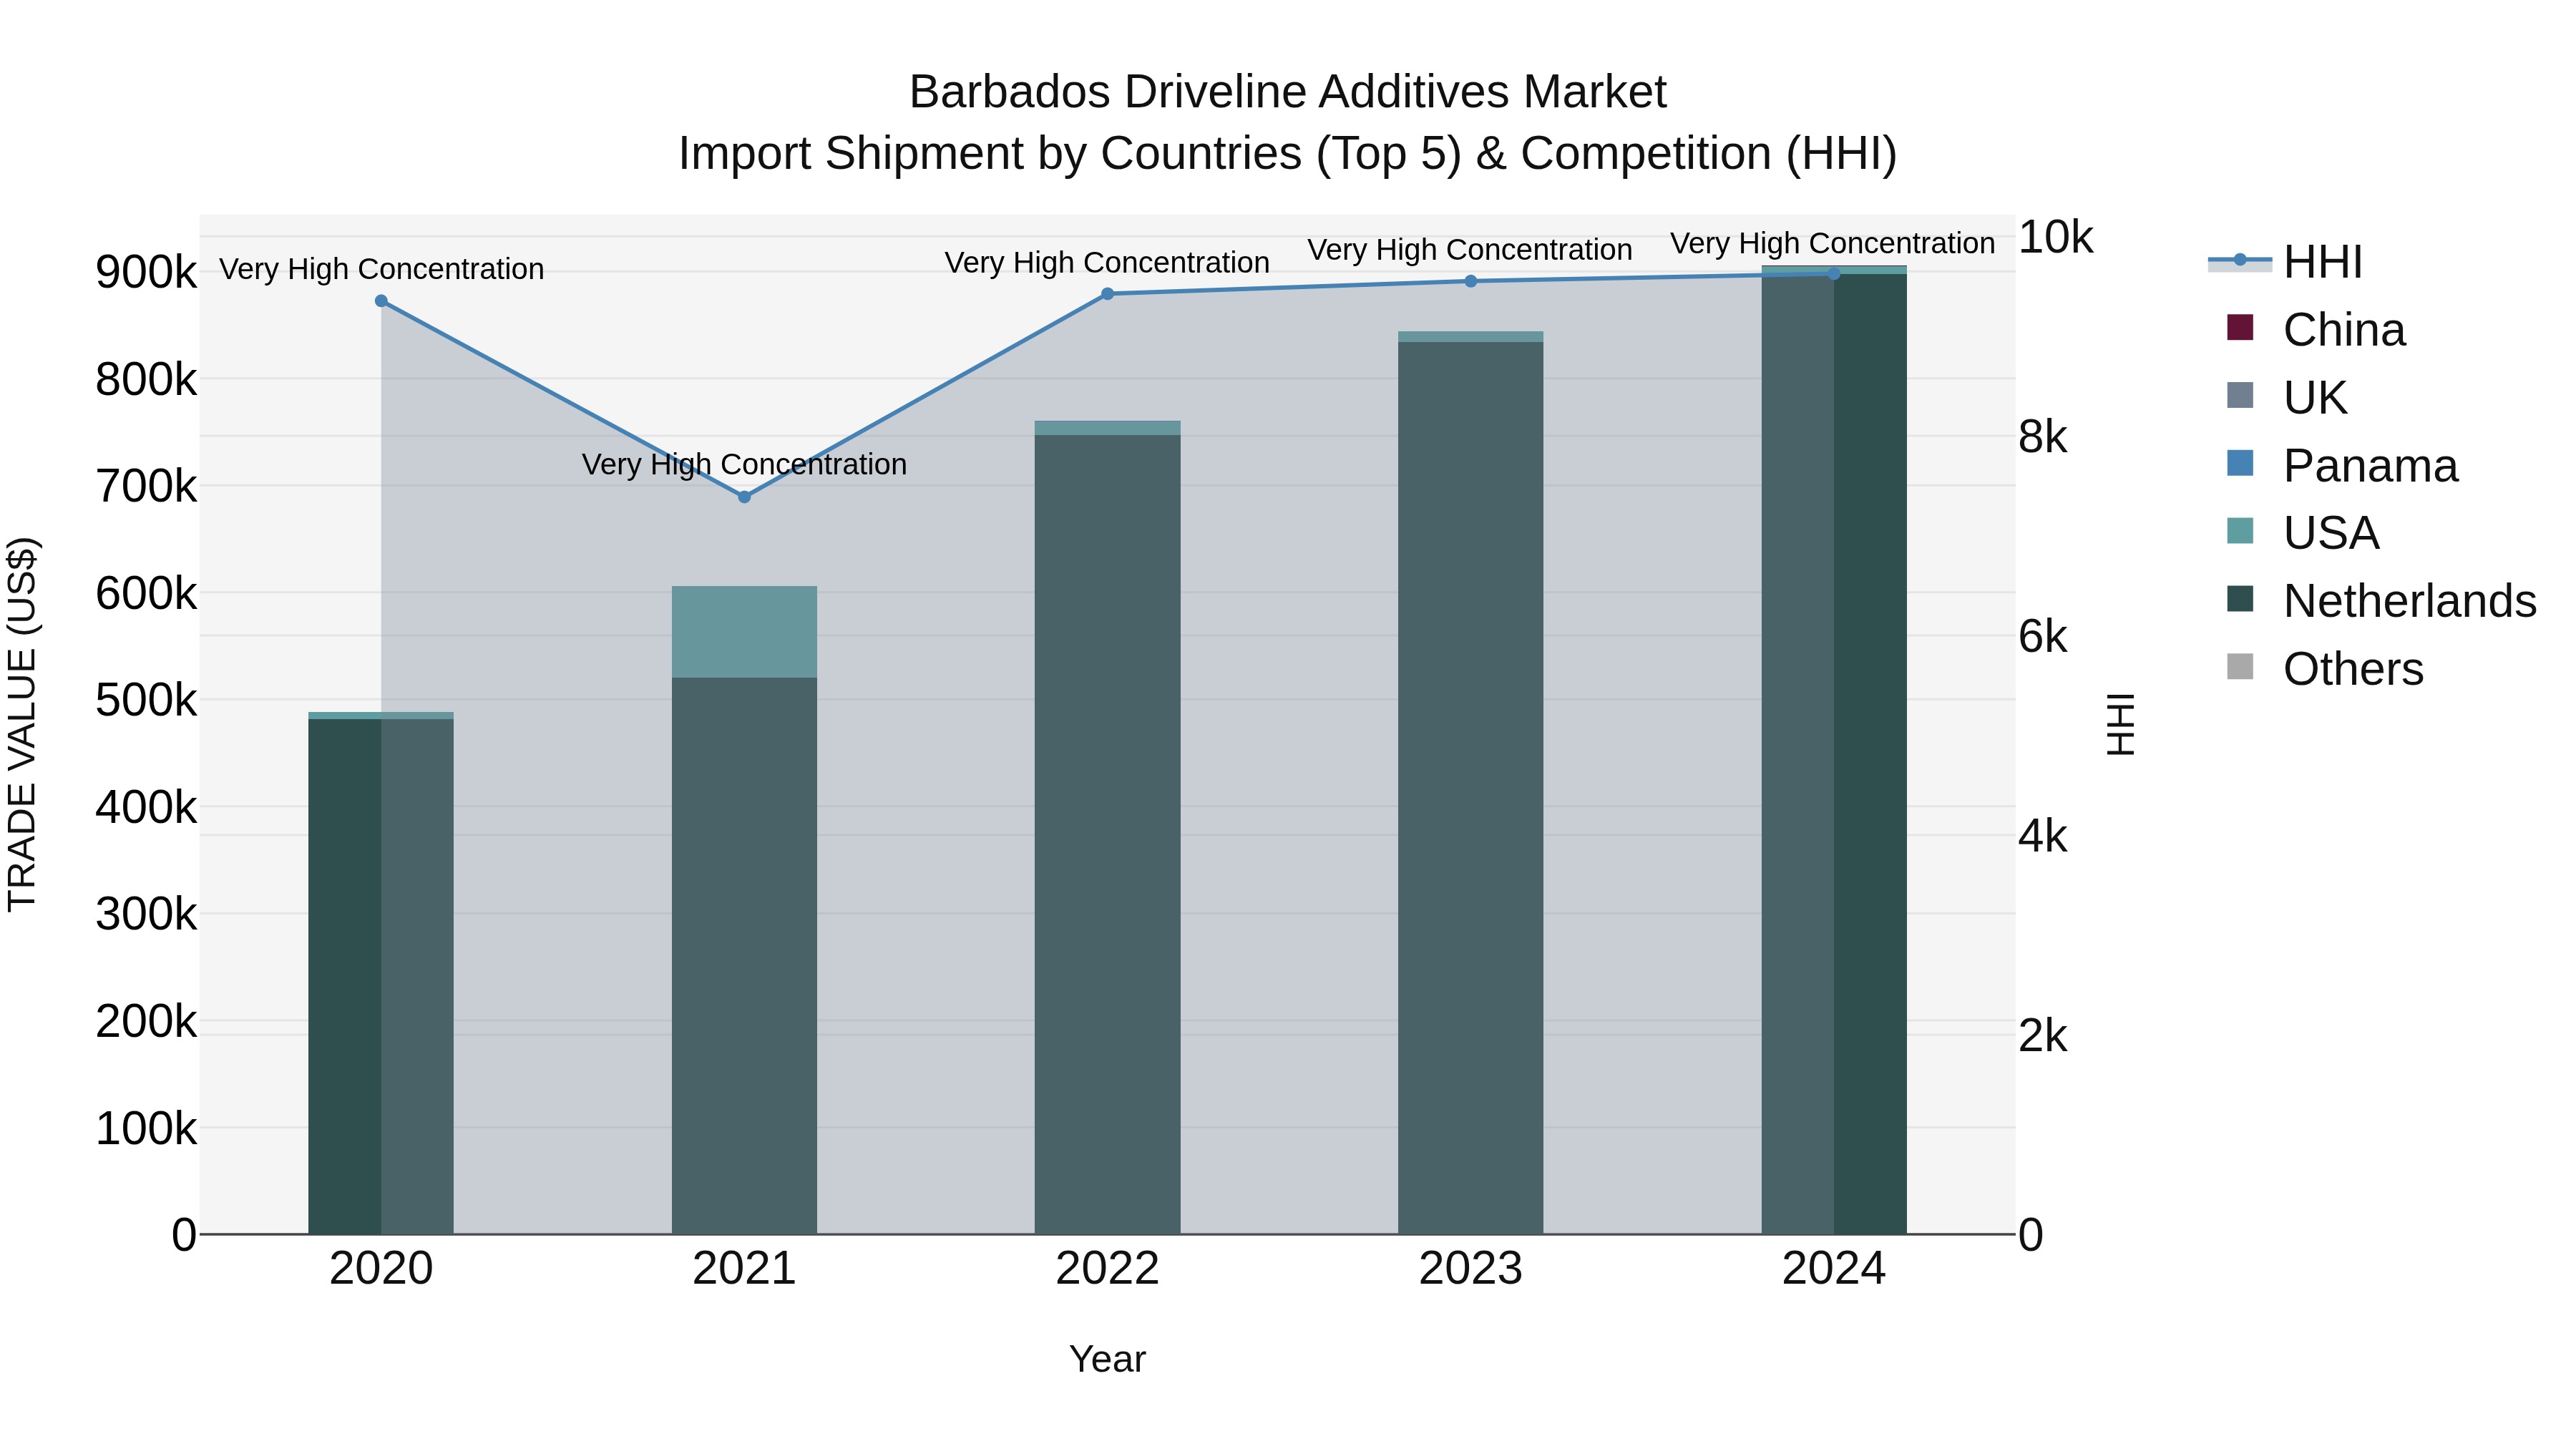Click the Very High Concentration label above 2023
The width and height of the screenshot is (2576, 1449).
click(1470, 249)
